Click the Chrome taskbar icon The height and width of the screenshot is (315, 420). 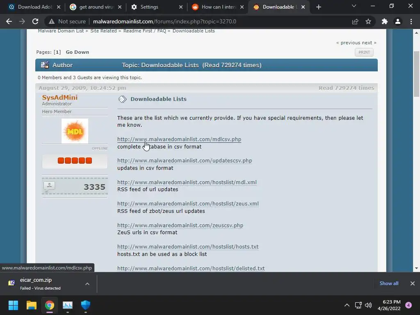[x=50, y=305]
